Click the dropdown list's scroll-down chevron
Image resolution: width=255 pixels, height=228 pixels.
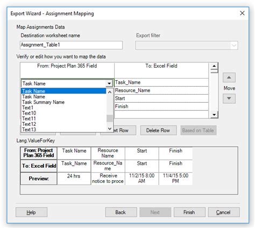(110, 129)
